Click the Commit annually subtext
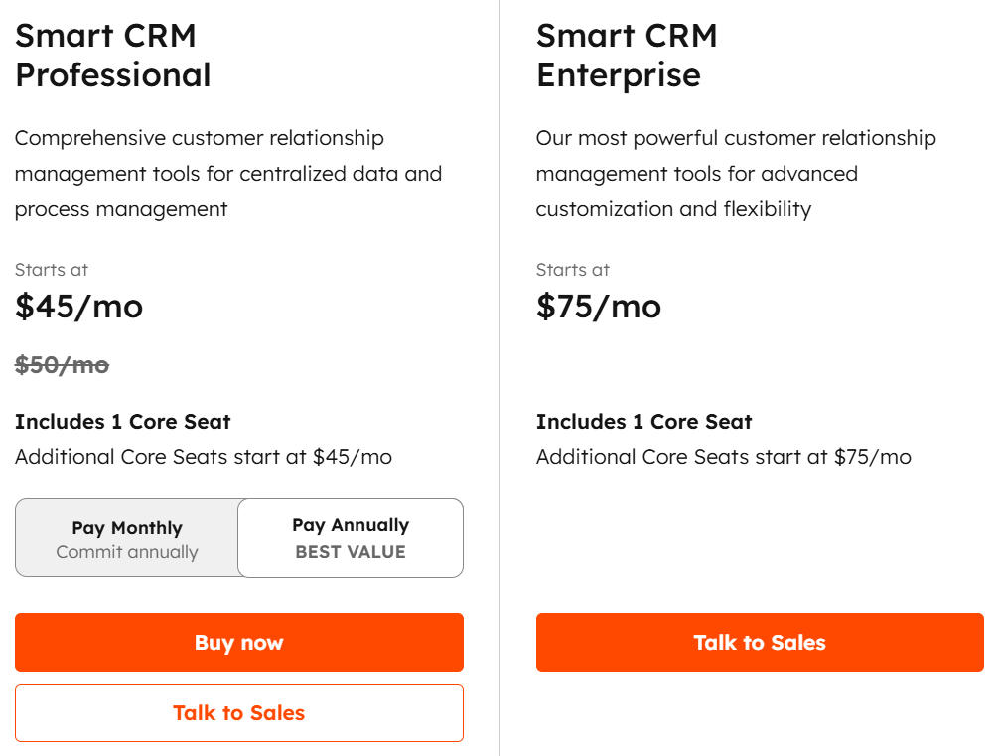999x756 pixels. point(127,553)
